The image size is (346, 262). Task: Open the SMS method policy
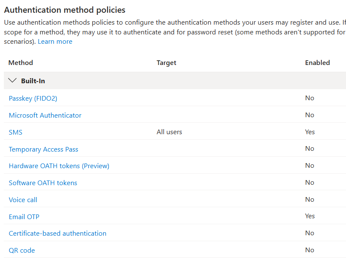tap(15, 132)
